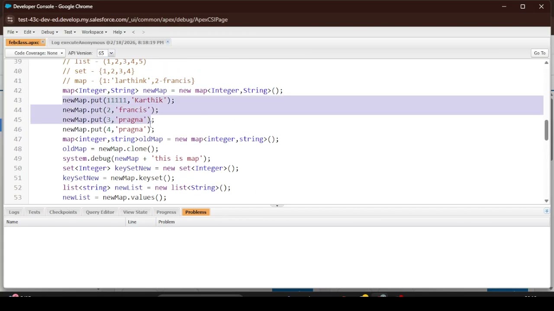Open the Logs tab

(x=14, y=212)
